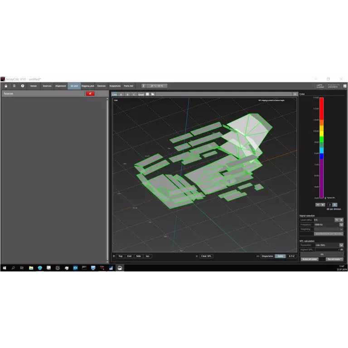
Task: Click the red mute sources icon
Action: pos(90,94)
